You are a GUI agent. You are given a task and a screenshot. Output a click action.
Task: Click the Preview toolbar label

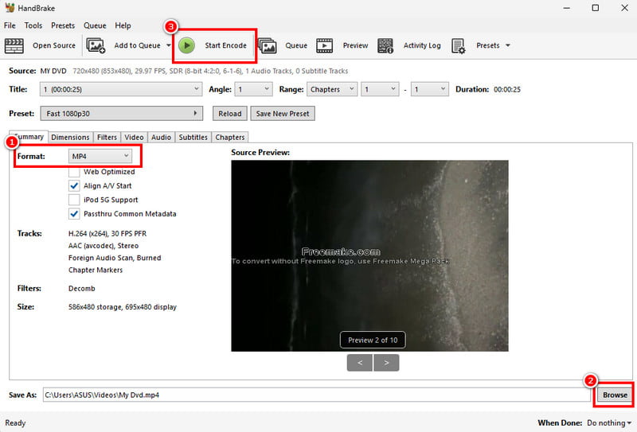355,45
